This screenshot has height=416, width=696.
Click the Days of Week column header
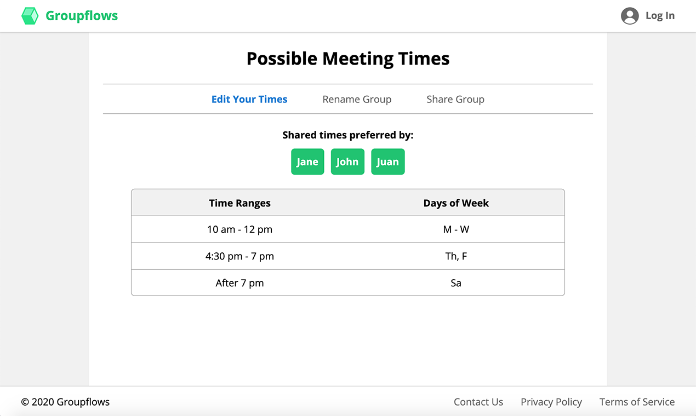[456, 203]
